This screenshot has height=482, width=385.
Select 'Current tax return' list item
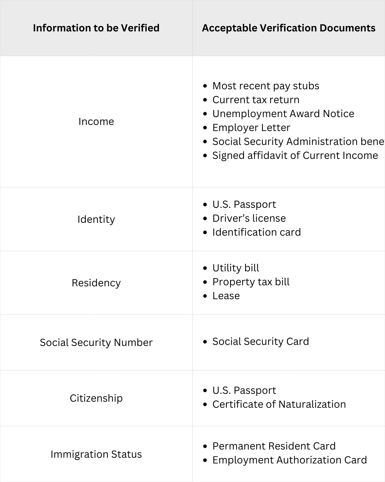[x=256, y=100]
